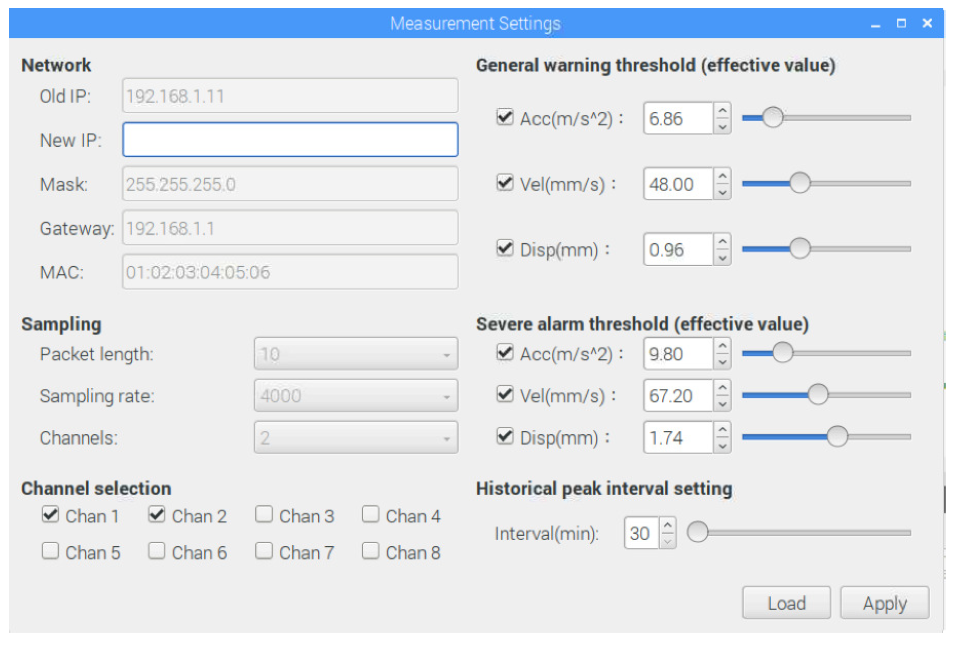Uncheck Chan 2 in Channel selection
This screenshot has width=958, height=647.
[157, 515]
